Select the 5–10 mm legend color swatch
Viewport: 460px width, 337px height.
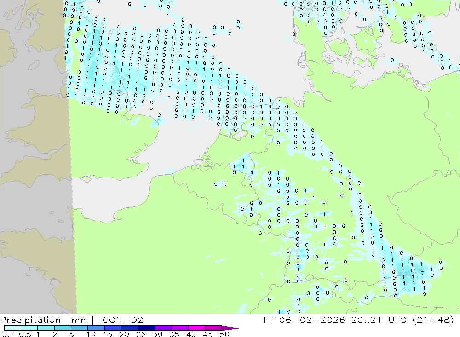[x=80, y=328]
